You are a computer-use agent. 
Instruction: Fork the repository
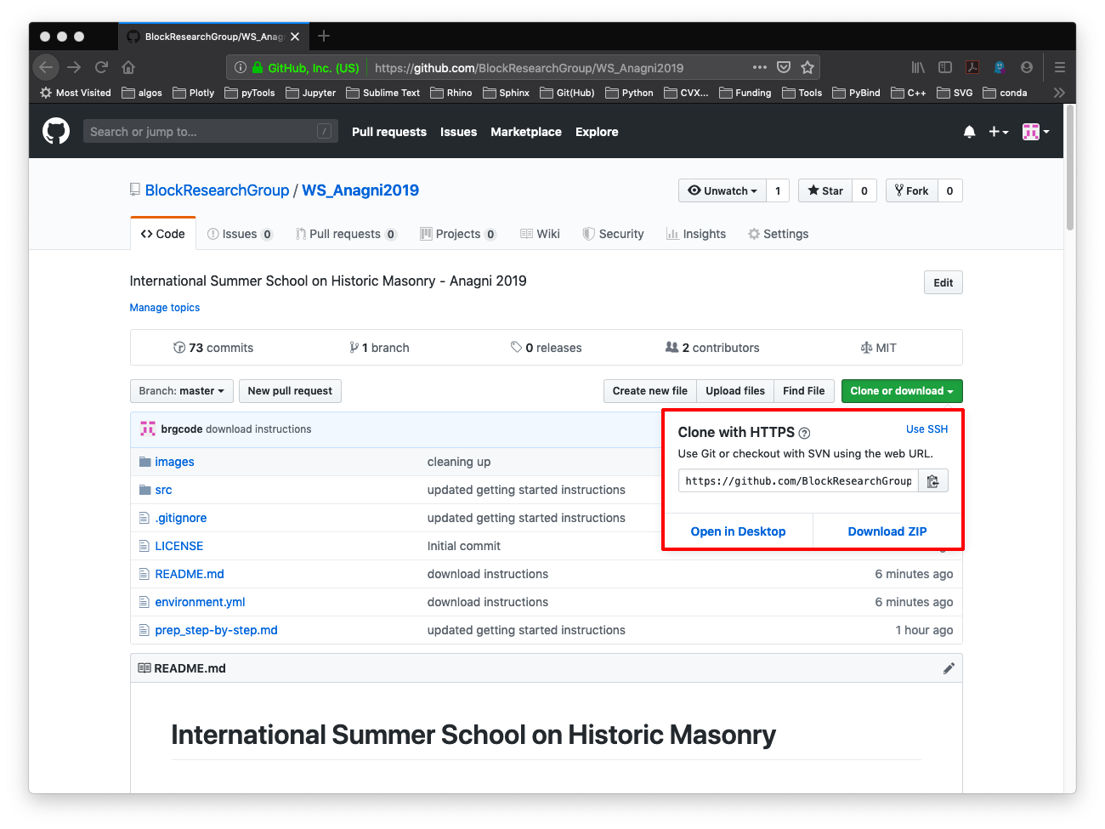tap(912, 190)
